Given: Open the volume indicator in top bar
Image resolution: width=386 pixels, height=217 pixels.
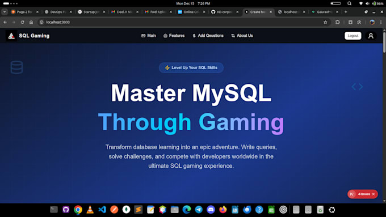Looking at the screenshot, I should [x=367, y=3].
